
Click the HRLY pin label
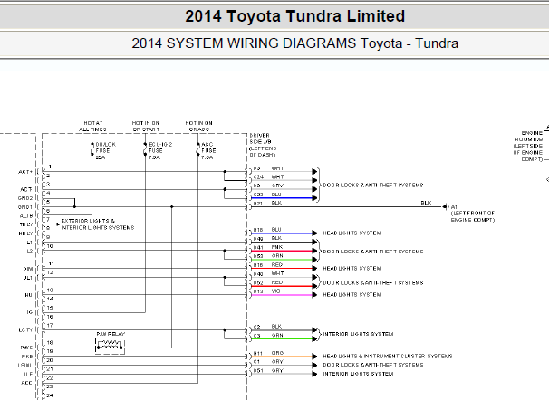tap(25, 233)
